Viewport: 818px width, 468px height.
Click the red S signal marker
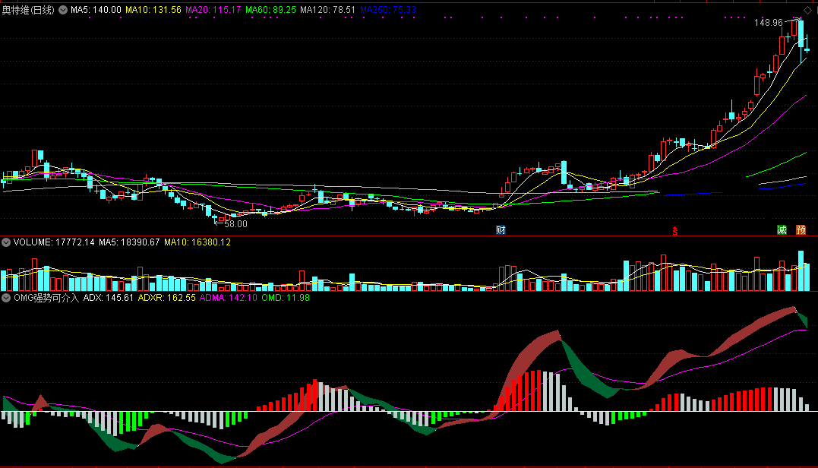(x=675, y=231)
